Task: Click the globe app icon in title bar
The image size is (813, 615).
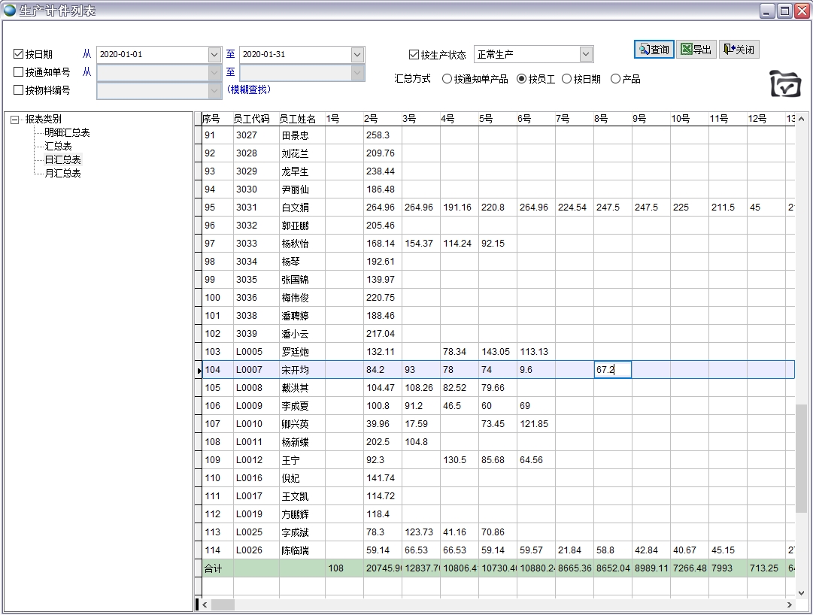Action: click(10, 11)
